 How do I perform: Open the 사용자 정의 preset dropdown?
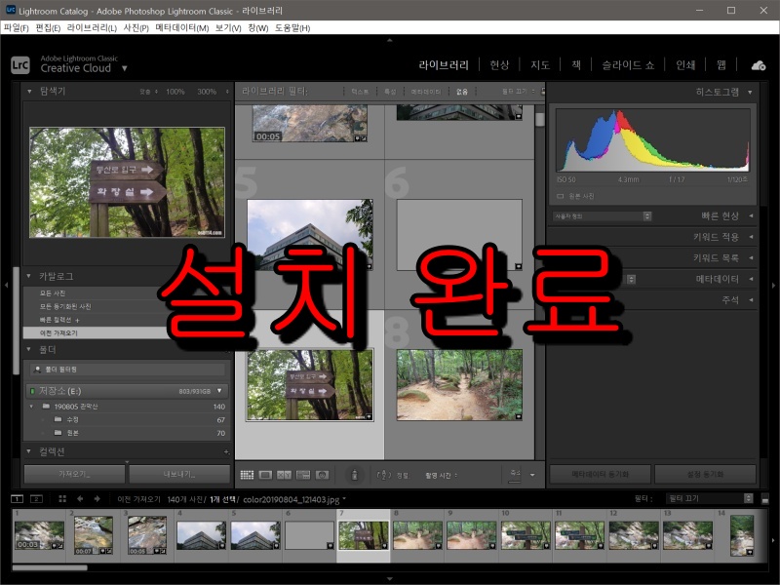[x=602, y=215]
